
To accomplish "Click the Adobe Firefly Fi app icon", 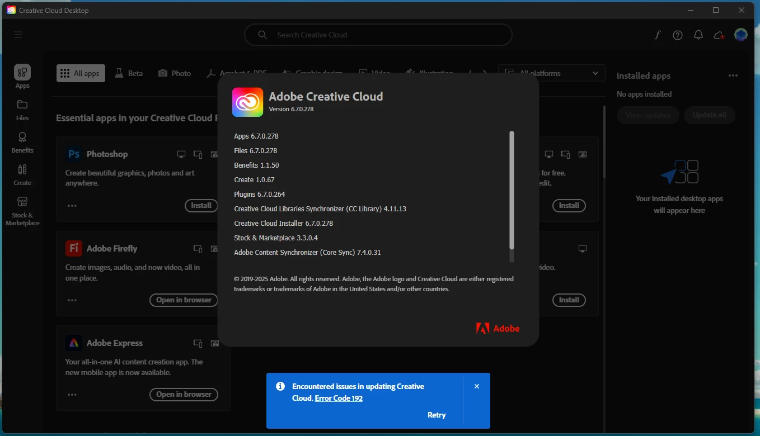I will (73, 249).
